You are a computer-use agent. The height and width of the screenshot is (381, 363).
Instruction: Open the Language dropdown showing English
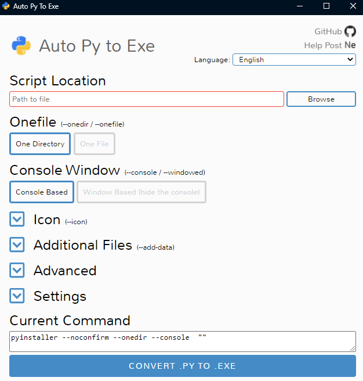294,59
